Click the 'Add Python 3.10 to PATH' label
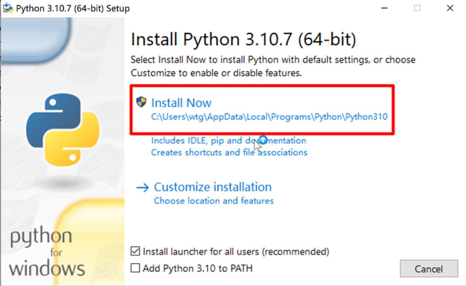The width and height of the screenshot is (466, 286). [198, 269]
